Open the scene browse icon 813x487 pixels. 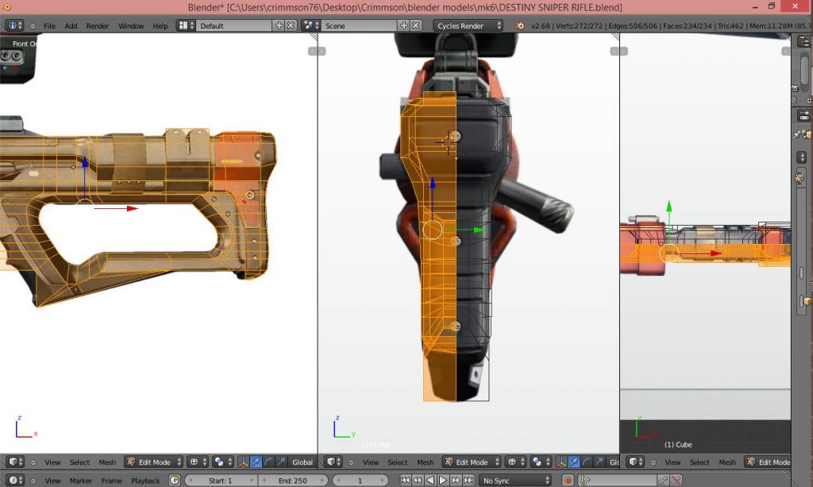tap(311, 25)
